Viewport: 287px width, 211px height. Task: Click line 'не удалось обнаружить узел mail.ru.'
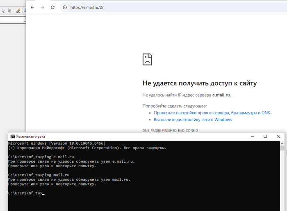(x=69, y=179)
